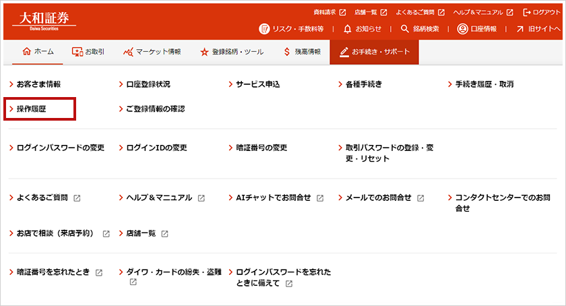This screenshot has width=566, height=306.
Task: Click the 口座情報 user icon
Action: coord(462,29)
